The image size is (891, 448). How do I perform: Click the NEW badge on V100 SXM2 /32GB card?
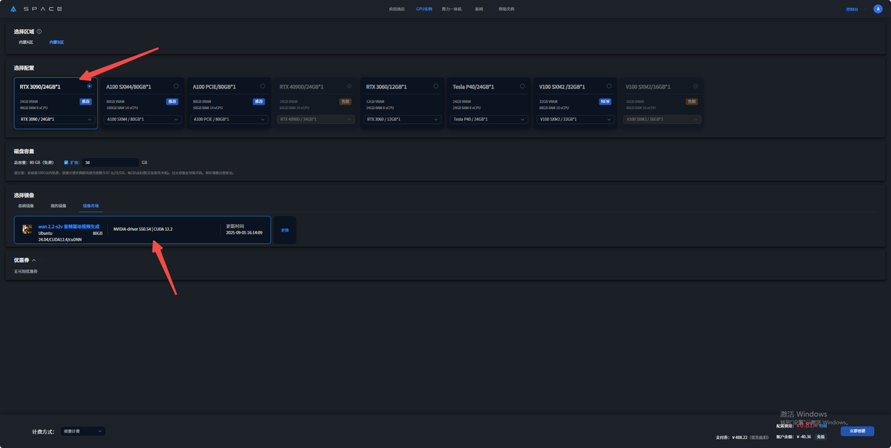point(605,102)
